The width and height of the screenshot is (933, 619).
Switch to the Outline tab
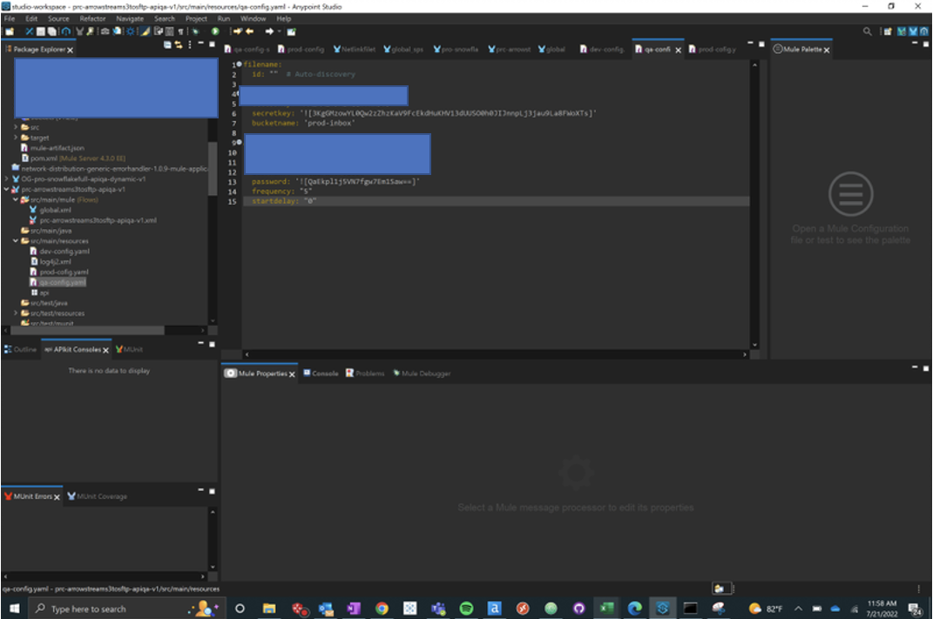[x=20, y=350]
